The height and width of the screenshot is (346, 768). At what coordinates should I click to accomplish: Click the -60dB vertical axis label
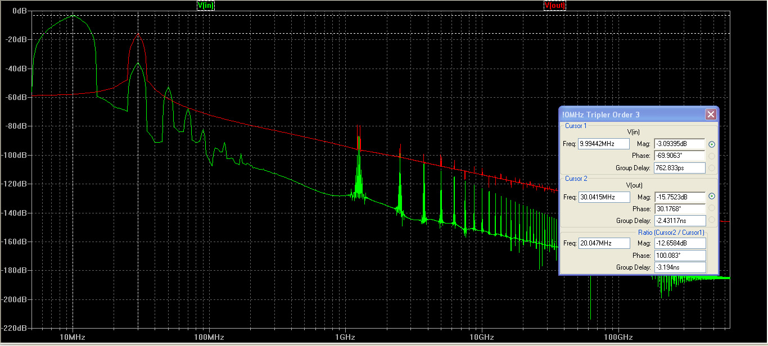(17, 97)
